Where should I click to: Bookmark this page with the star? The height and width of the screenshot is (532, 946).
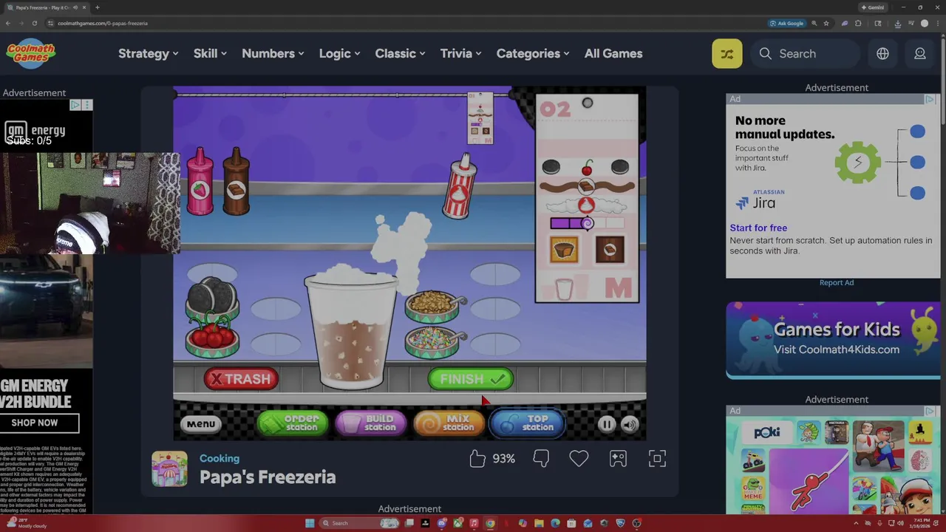[x=826, y=23]
